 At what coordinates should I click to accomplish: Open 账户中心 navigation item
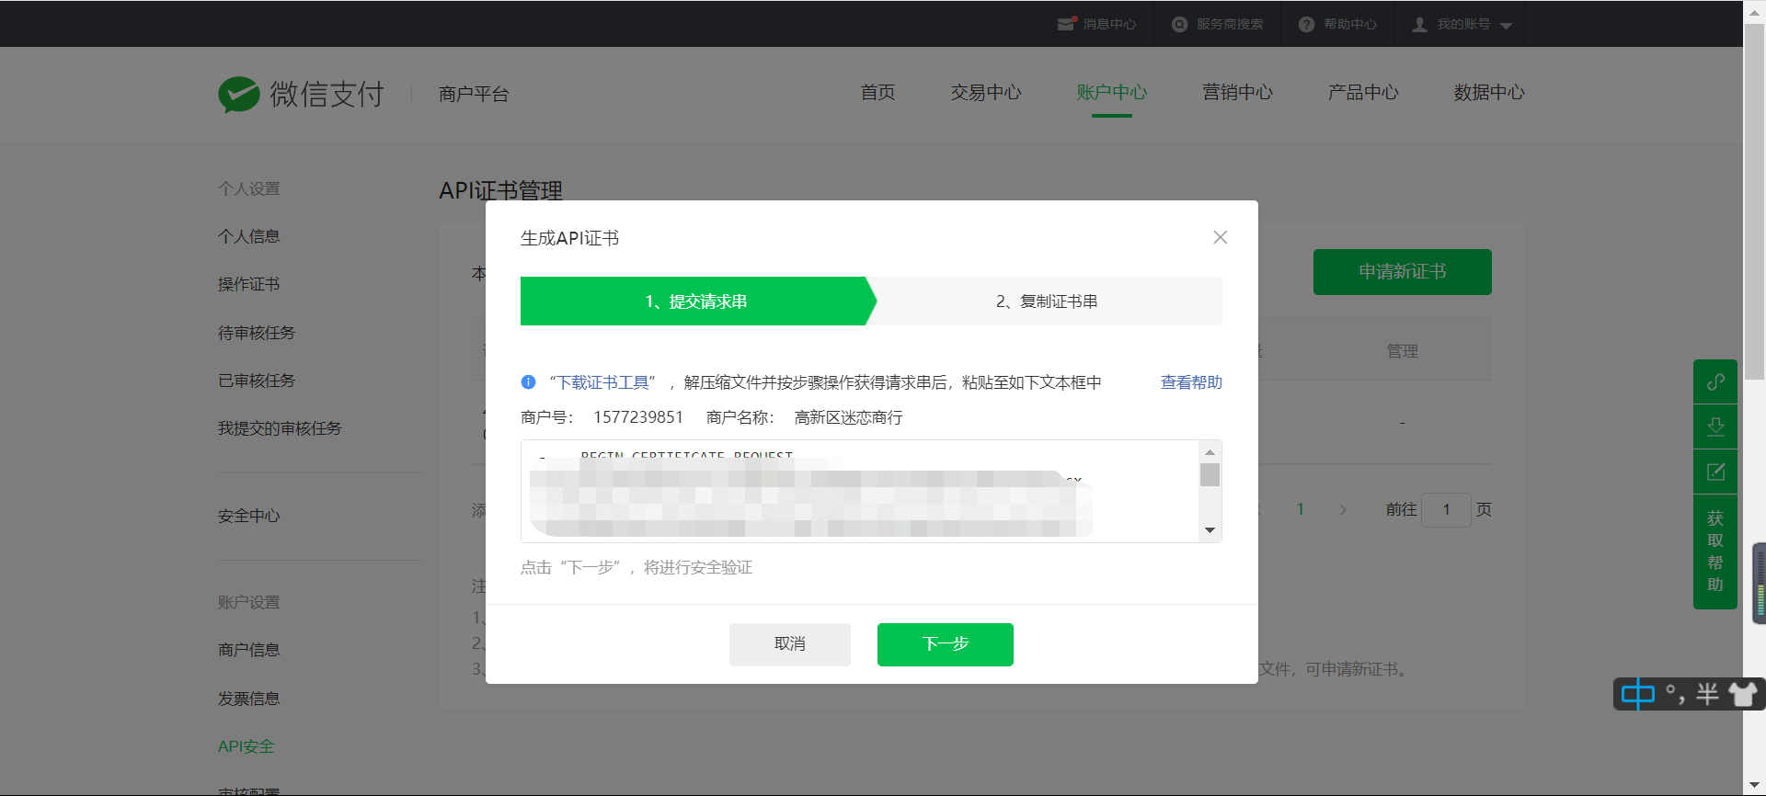[1112, 93]
